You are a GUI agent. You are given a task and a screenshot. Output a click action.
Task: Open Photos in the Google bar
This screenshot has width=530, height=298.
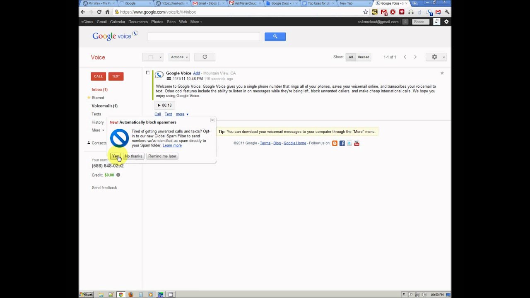157,22
